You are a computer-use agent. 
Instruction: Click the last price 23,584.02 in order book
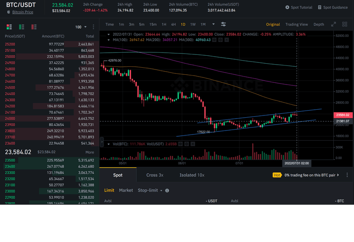tap(18, 152)
